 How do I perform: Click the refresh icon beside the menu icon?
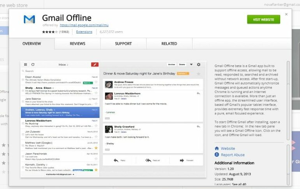pos(33,65)
